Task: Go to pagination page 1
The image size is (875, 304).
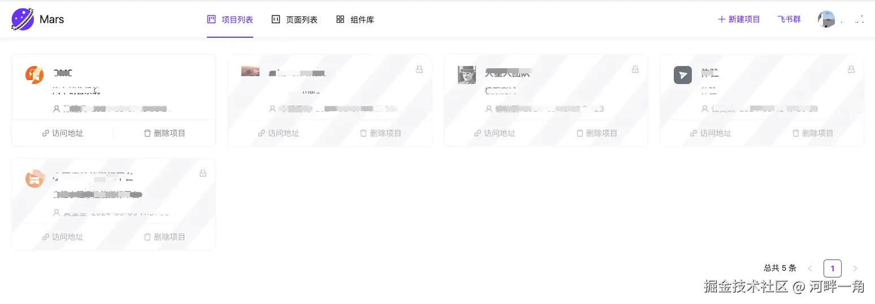Action: click(x=833, y=268)
